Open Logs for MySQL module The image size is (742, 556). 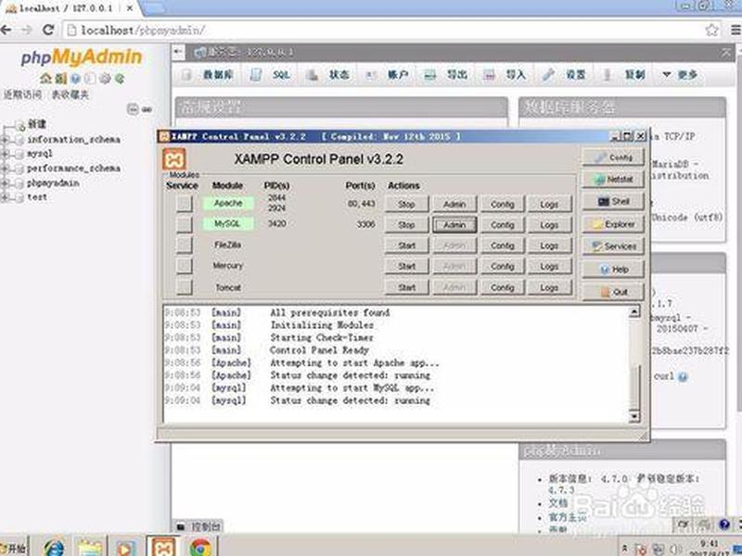pyautogui.click(x=549, y=225)
